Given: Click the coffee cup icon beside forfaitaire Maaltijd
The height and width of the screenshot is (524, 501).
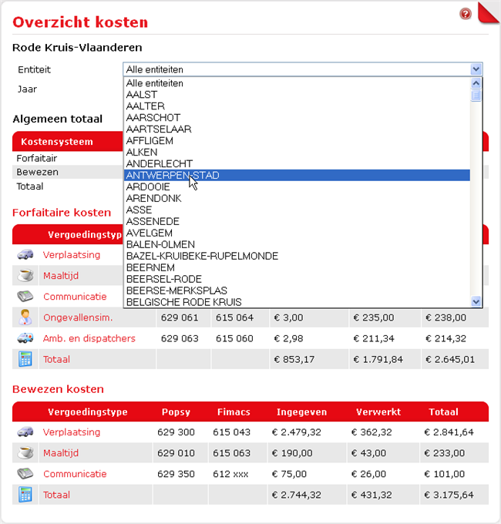Looking at the screenshot, I should tap(25, 275).
